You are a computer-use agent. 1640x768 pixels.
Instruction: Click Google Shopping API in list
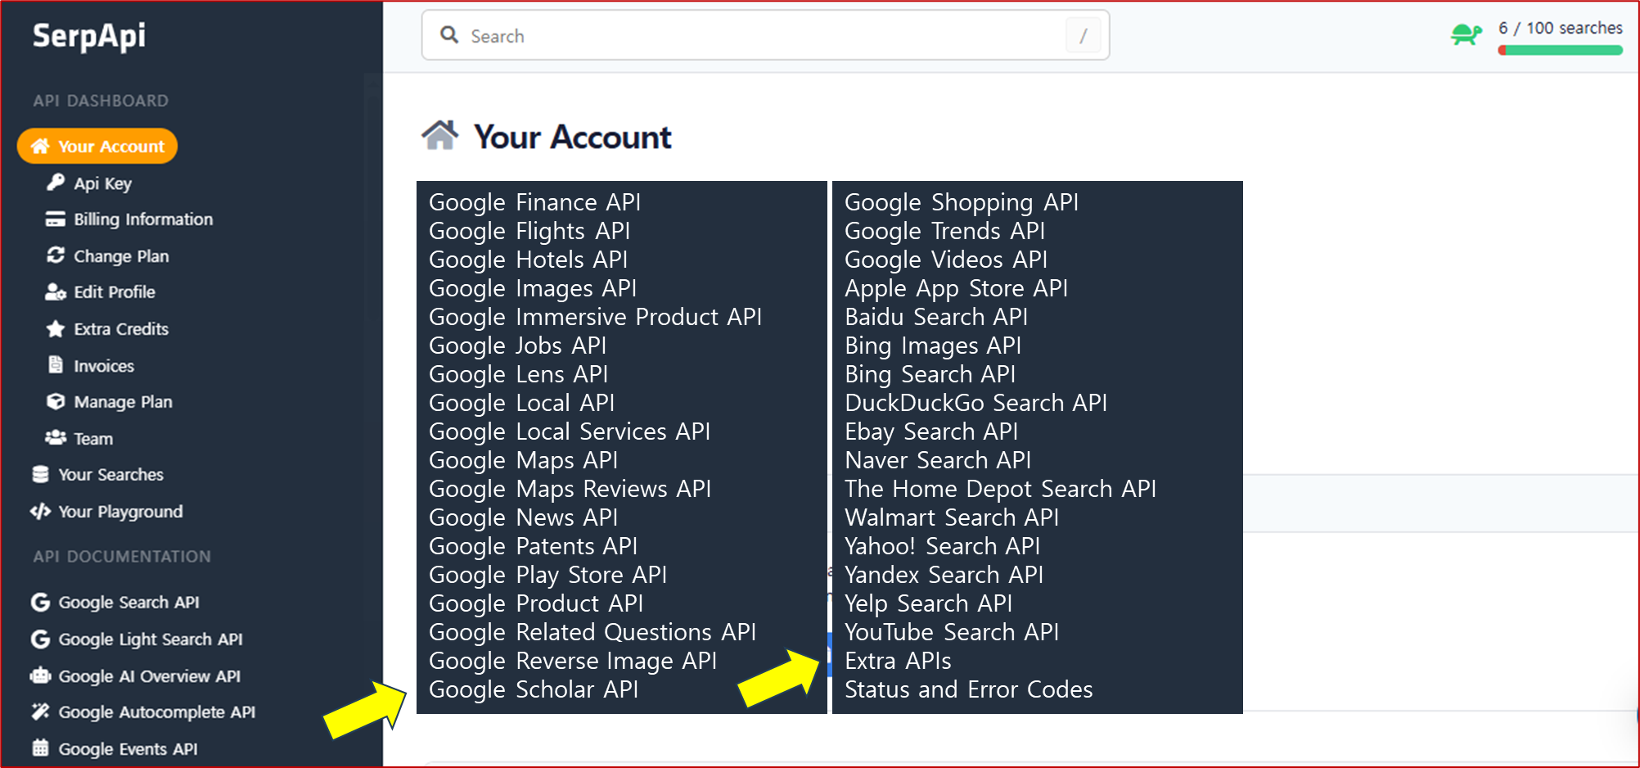[962, 202]
